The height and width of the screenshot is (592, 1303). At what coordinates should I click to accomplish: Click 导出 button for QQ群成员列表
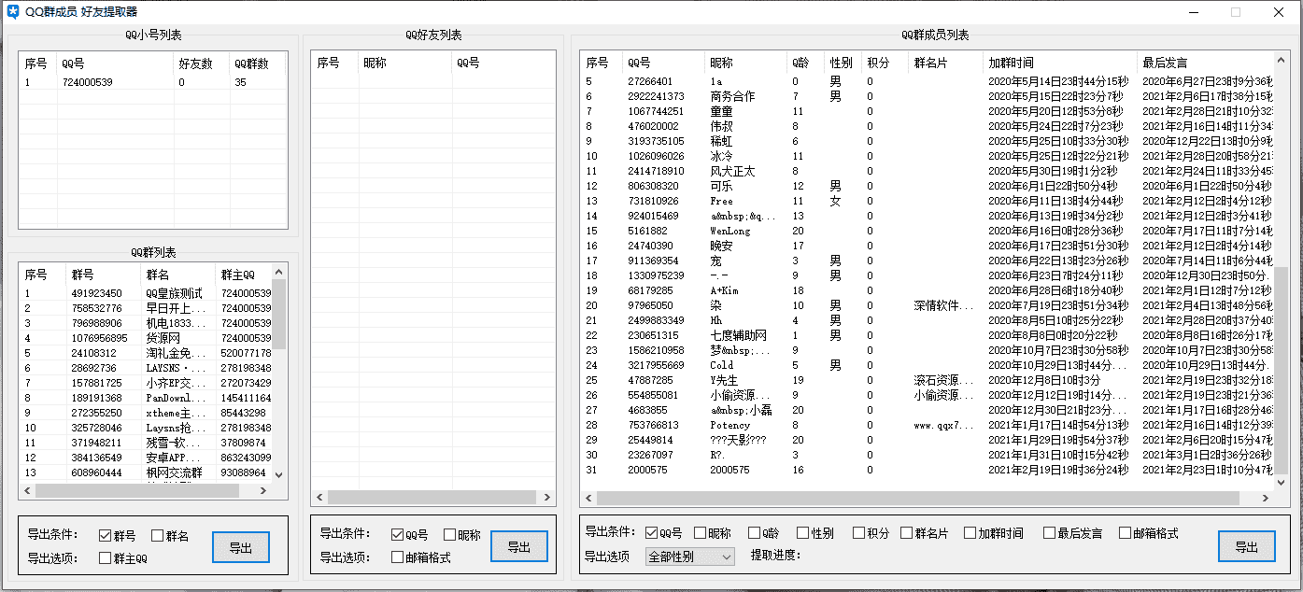[1247, 547]
